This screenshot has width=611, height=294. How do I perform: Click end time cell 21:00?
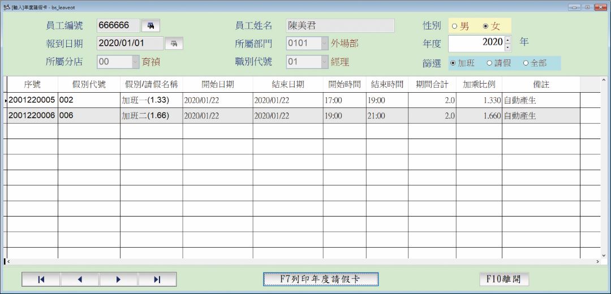387,116
